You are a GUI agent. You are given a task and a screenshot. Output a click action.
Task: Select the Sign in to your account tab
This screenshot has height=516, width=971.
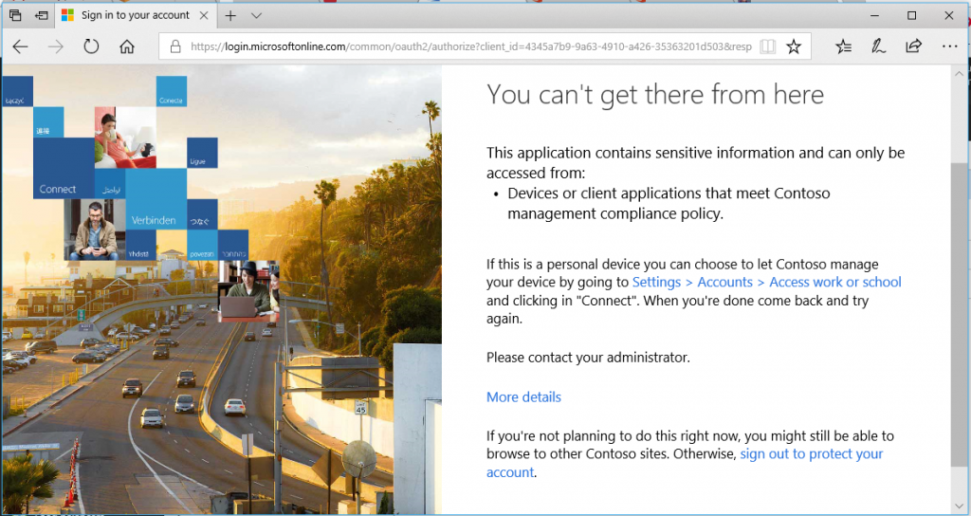click(x=135, y=15)
